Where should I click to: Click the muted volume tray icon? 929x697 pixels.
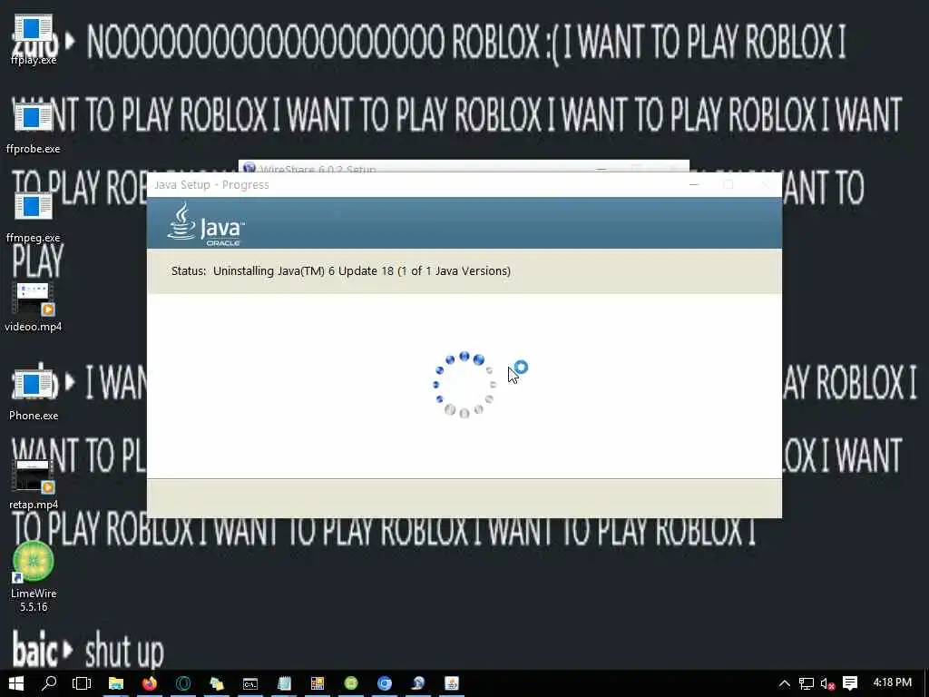827,683
